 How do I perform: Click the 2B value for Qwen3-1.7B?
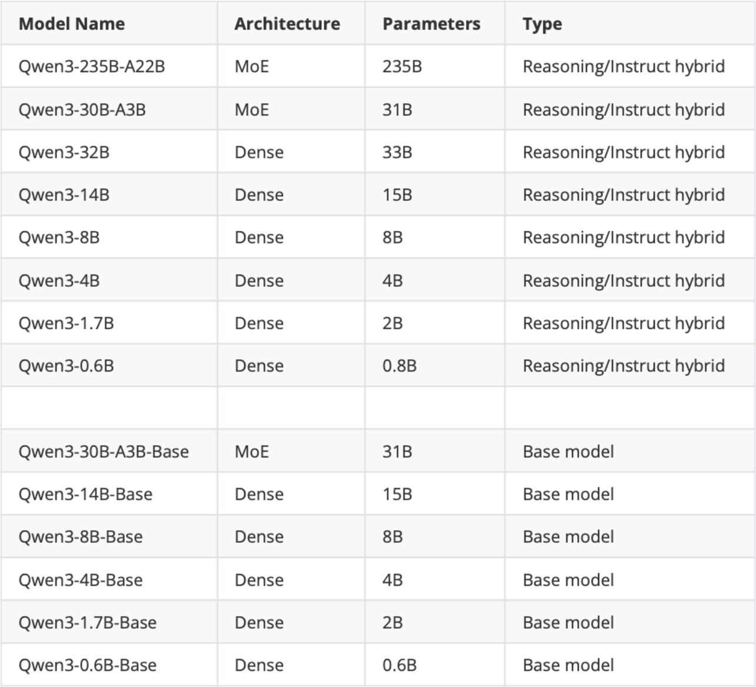coord(392,323)
